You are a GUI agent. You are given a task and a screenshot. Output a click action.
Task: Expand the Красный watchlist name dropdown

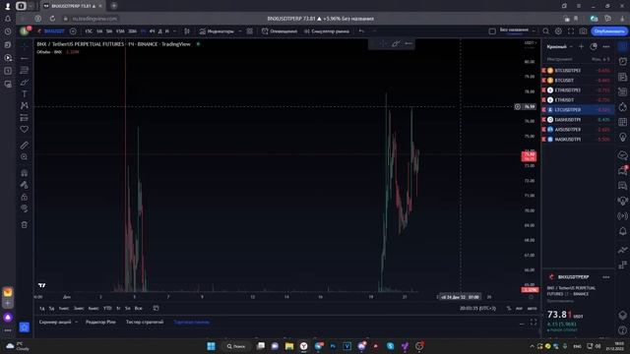click(559, 47)
